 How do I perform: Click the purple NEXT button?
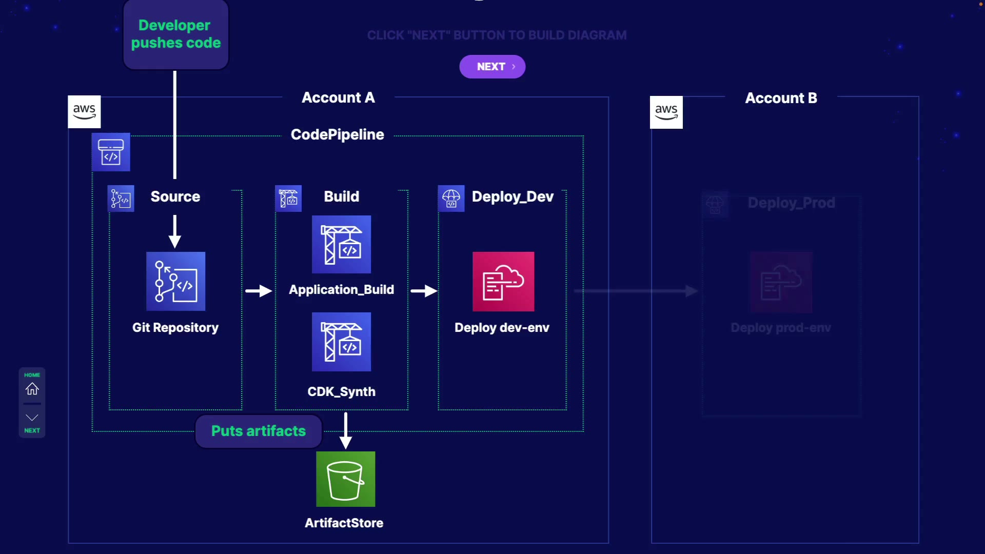pos(492,67)
